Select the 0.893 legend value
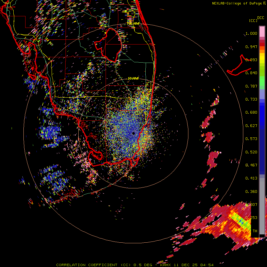Screen dimensions: 267x267 tap(251, 60)
